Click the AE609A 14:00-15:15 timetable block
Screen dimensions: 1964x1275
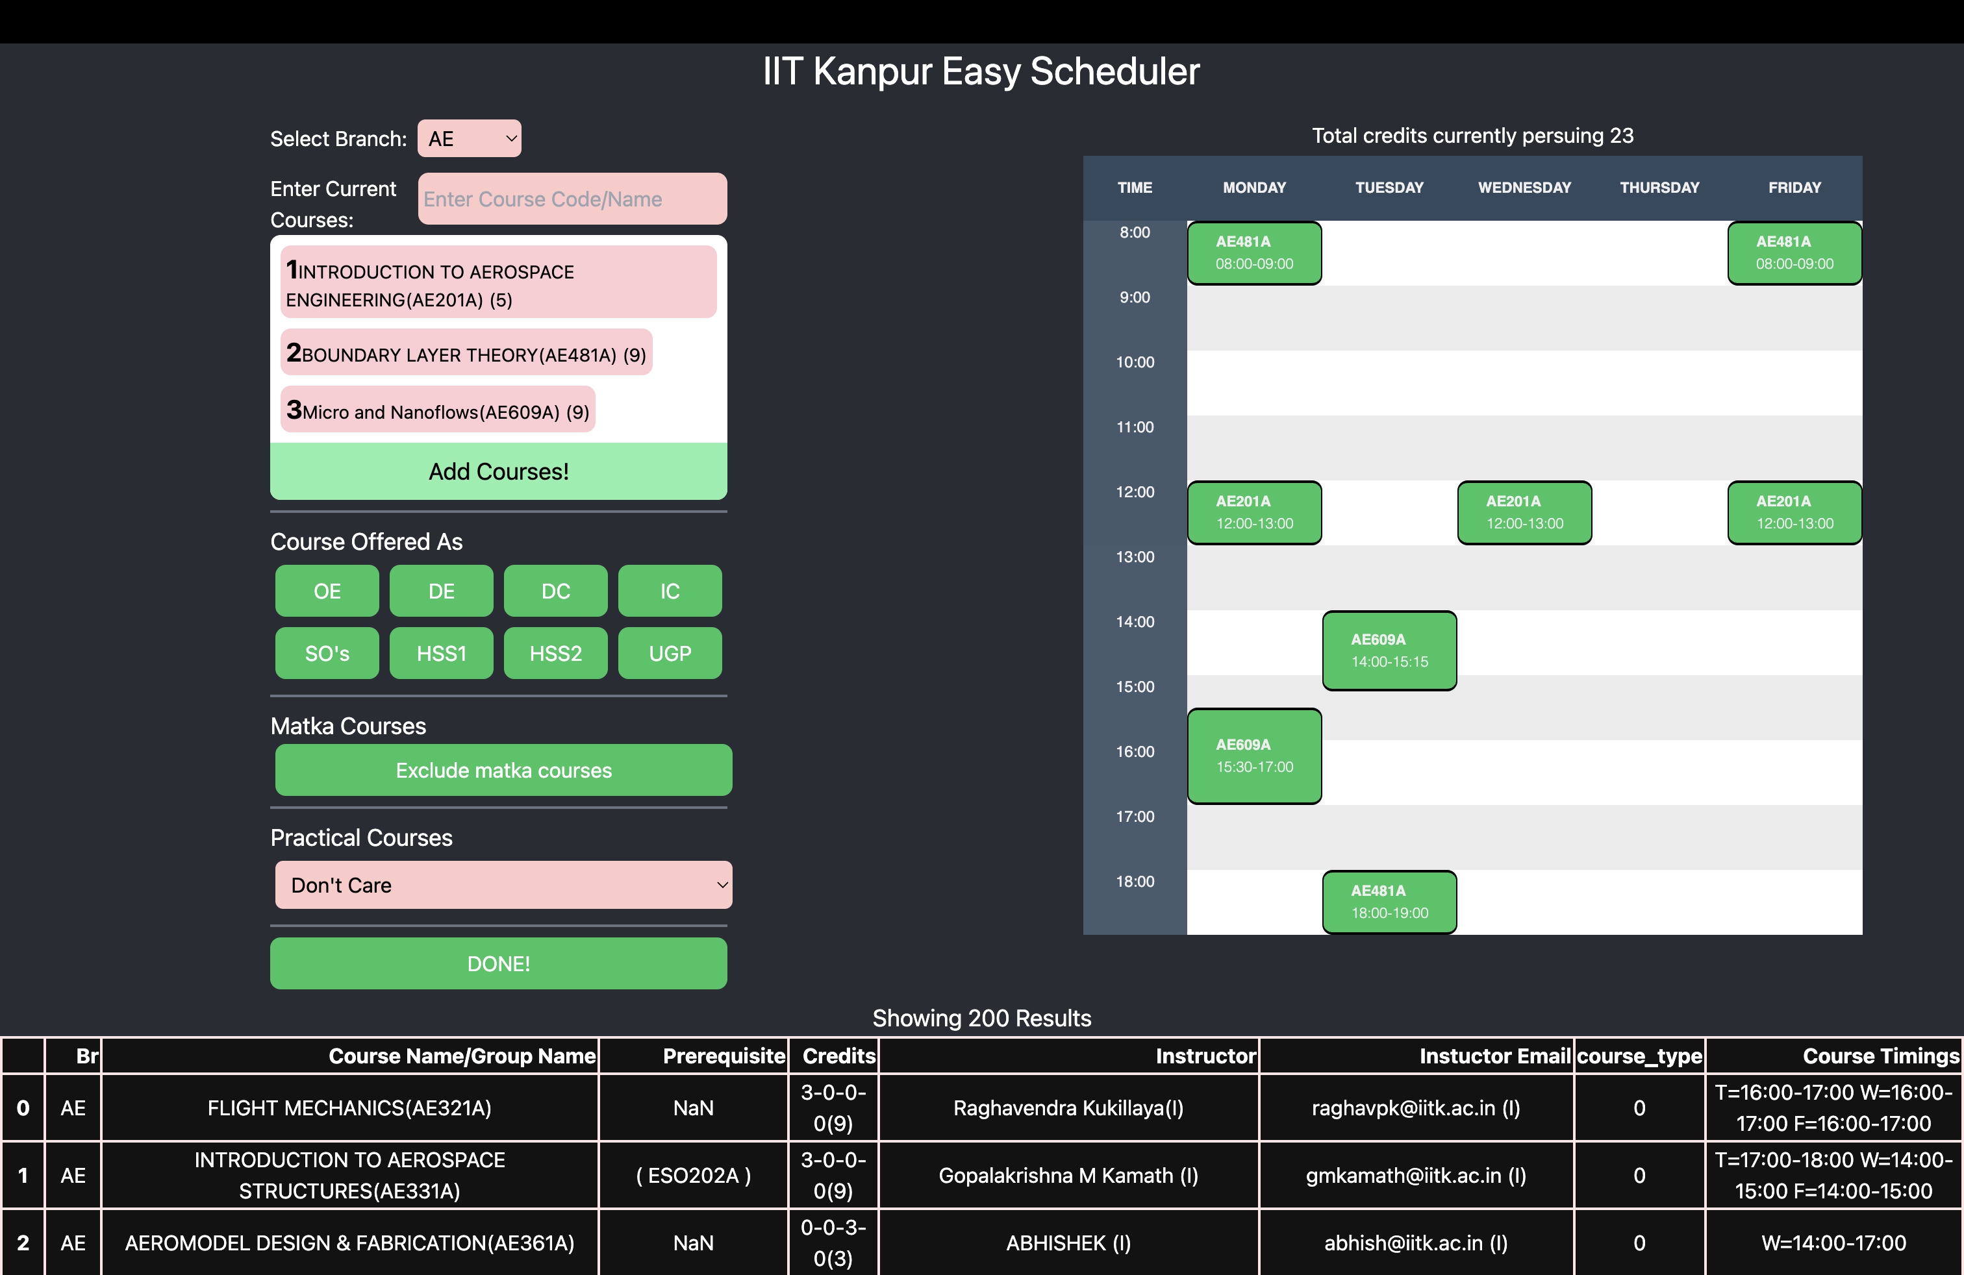[1390, 650]
